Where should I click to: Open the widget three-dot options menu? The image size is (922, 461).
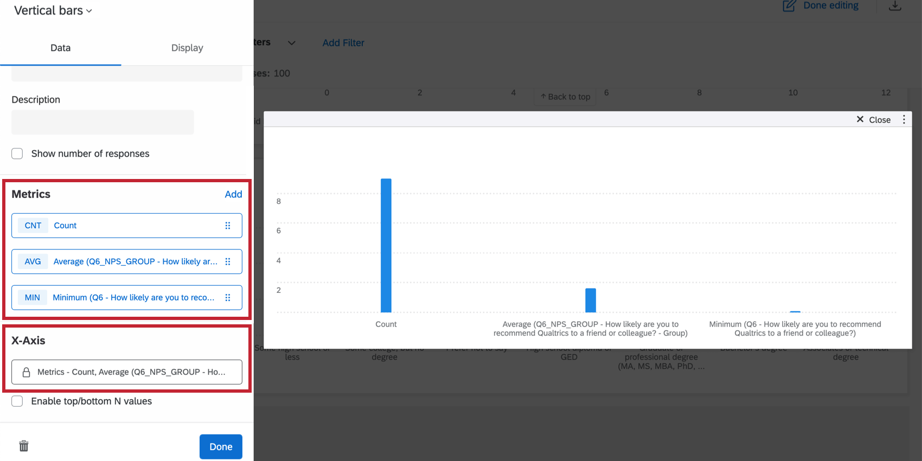click(x=904, y=119)
